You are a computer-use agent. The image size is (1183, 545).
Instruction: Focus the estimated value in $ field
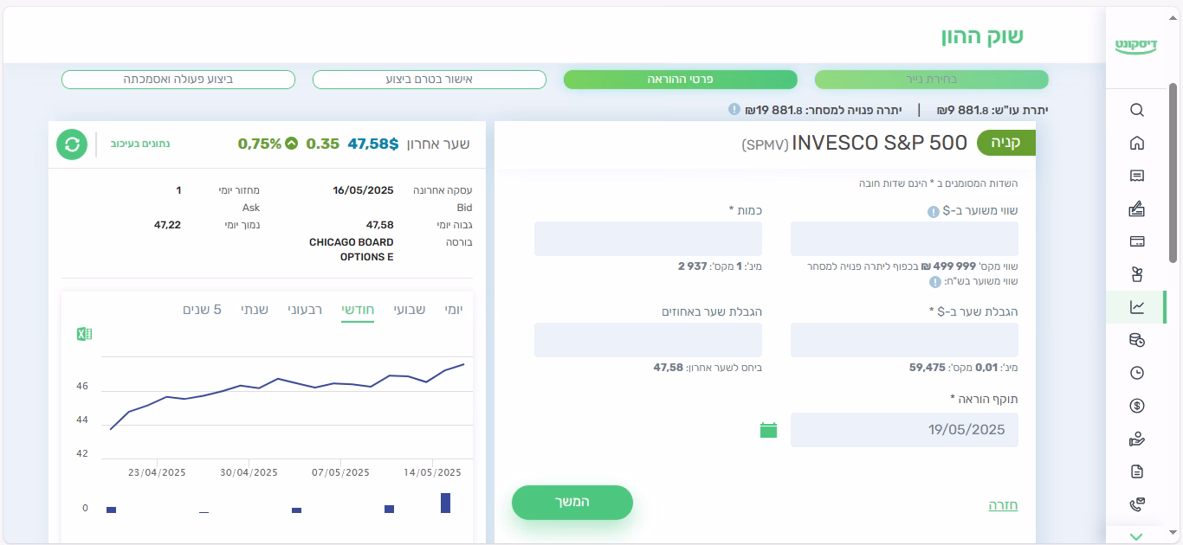tap(904, 239)
